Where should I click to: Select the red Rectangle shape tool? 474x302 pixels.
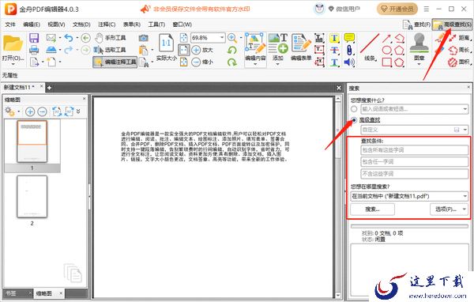pos(387,62)
